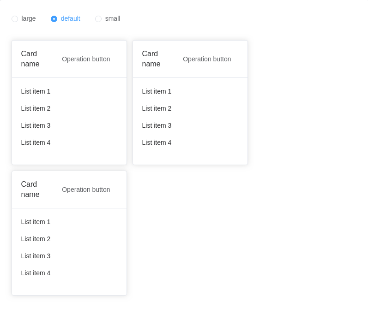Select the default size radio button
Viewport: 368px width, 320px height.
(54, 19)
